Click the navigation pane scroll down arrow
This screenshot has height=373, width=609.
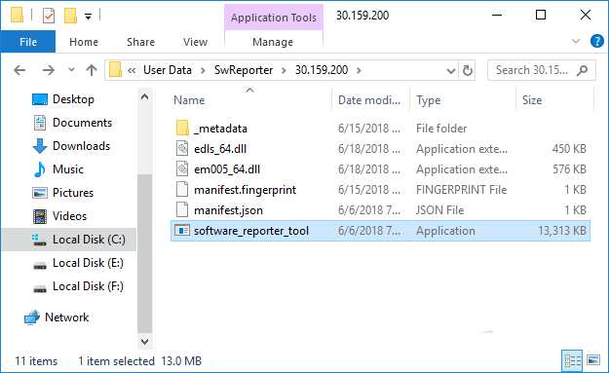point(144,342)
